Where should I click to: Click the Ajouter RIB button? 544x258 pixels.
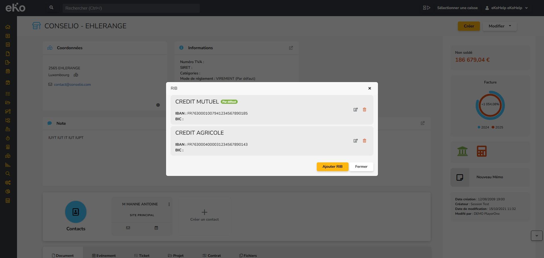pyautogui.click(x=332, y=167)
